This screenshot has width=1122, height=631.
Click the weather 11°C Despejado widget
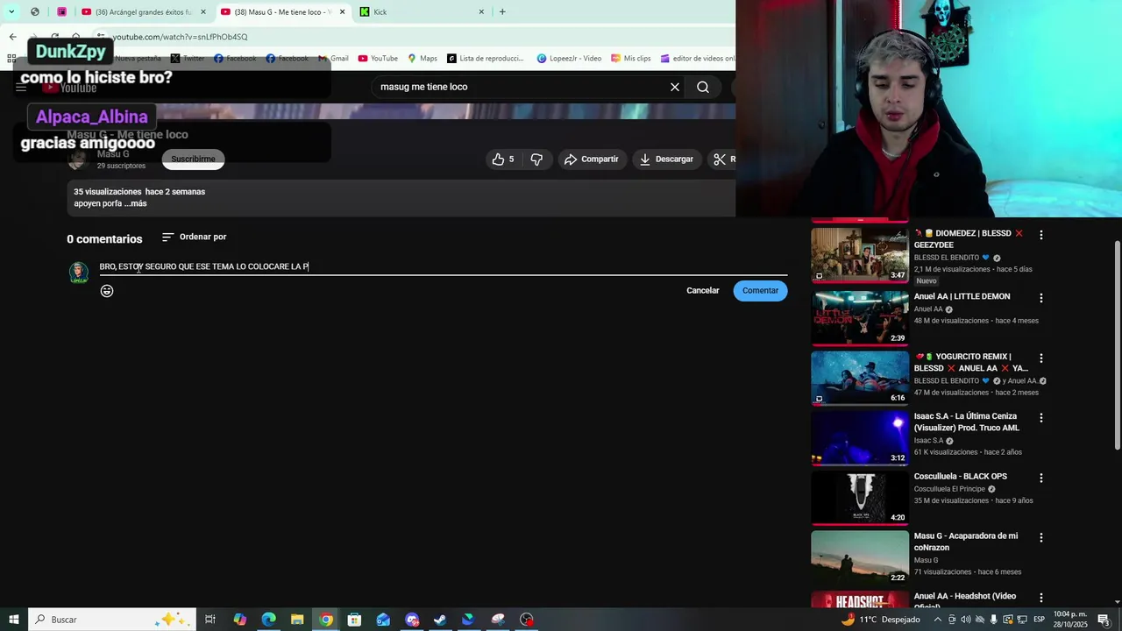pyautogui.click(x=880, y=620)
